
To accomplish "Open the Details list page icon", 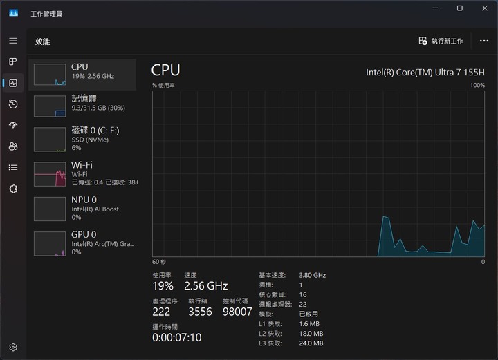I will tap(13, 167).
